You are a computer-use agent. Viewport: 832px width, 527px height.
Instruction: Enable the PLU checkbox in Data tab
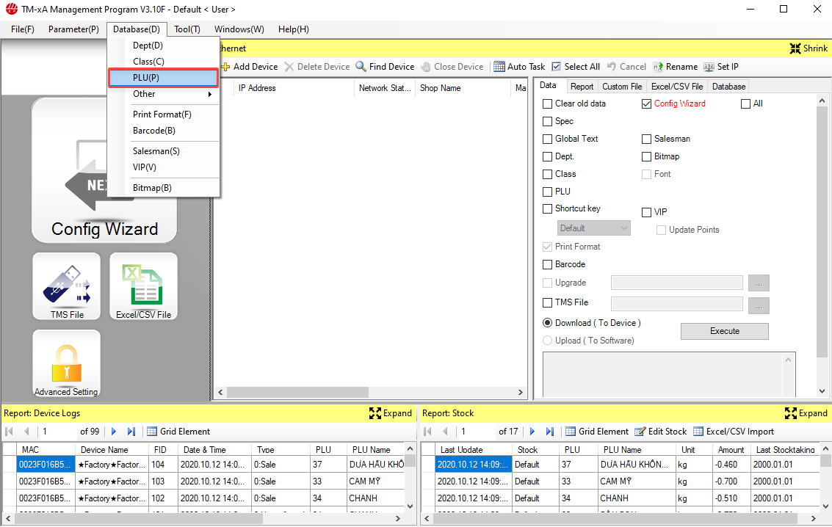point(547,192)
